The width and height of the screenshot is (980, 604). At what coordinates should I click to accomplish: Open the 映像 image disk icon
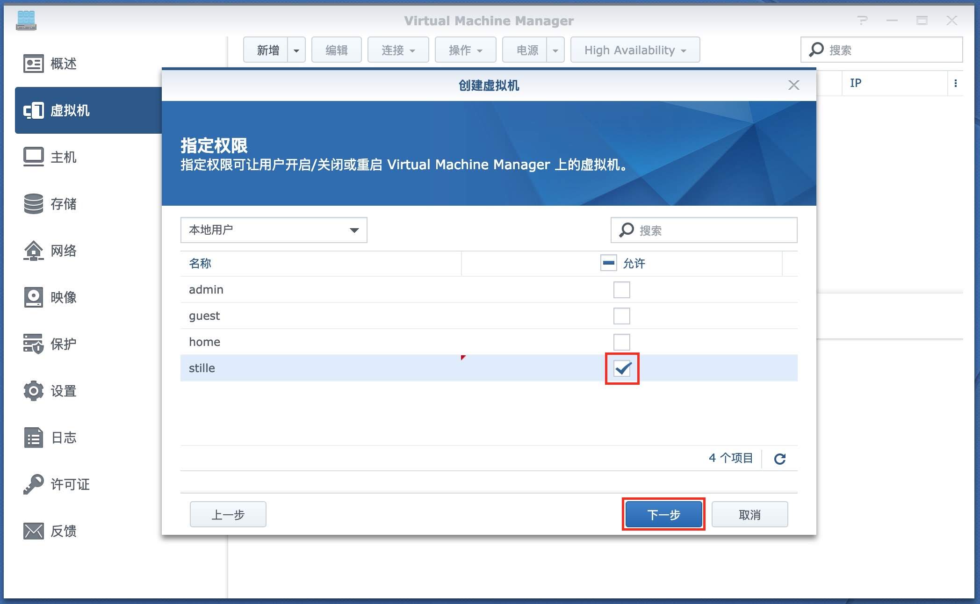pyautogui.click(x=34, y=297)
